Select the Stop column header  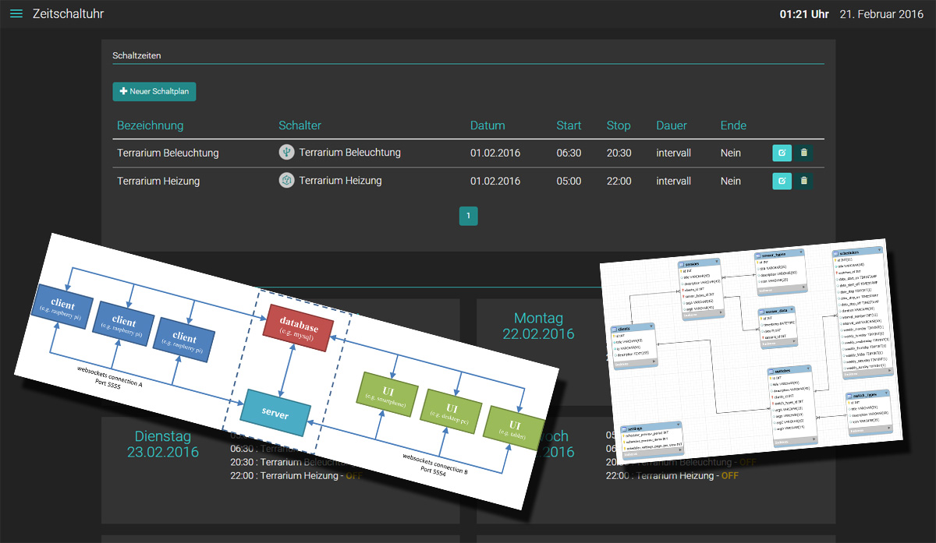(619, 125)
